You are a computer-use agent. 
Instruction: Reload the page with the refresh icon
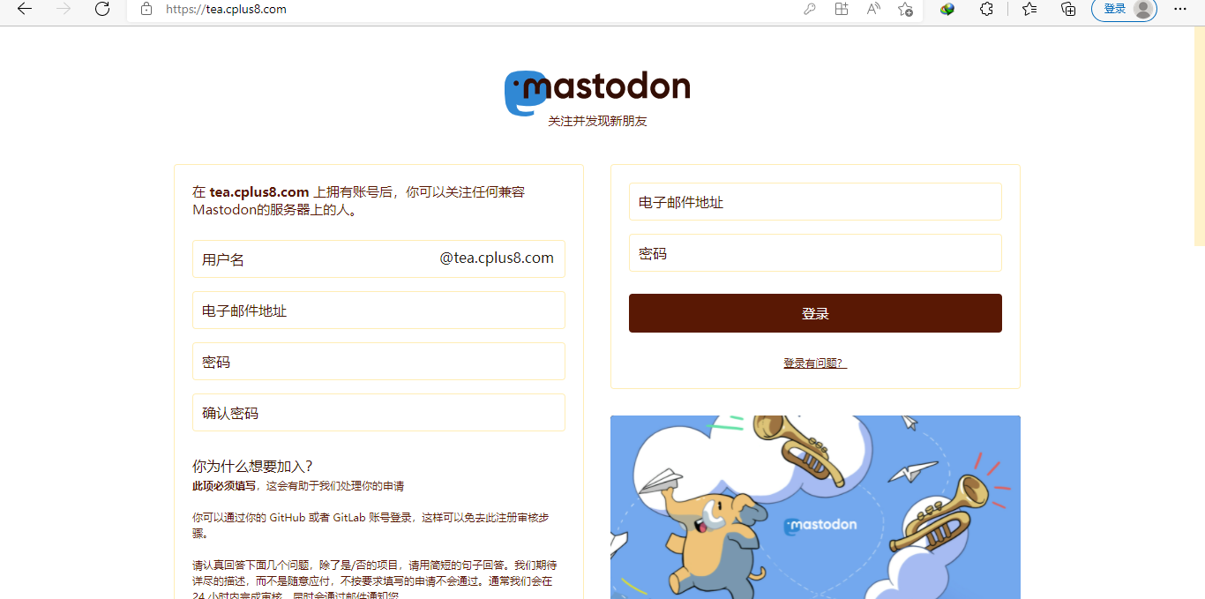(102, 9)
